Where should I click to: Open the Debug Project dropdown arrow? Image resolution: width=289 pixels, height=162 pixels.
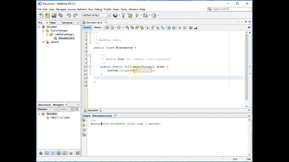pos(149,15)
